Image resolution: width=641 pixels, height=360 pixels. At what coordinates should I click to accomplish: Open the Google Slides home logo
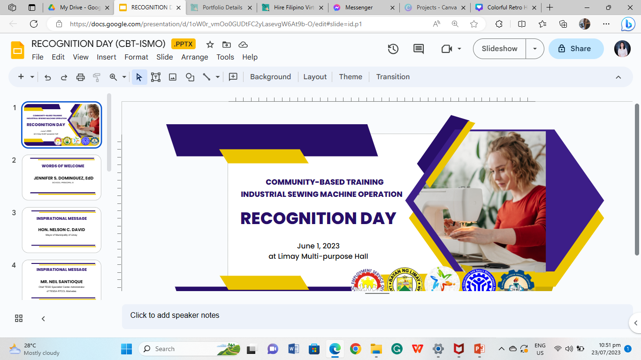coord(17,50)
